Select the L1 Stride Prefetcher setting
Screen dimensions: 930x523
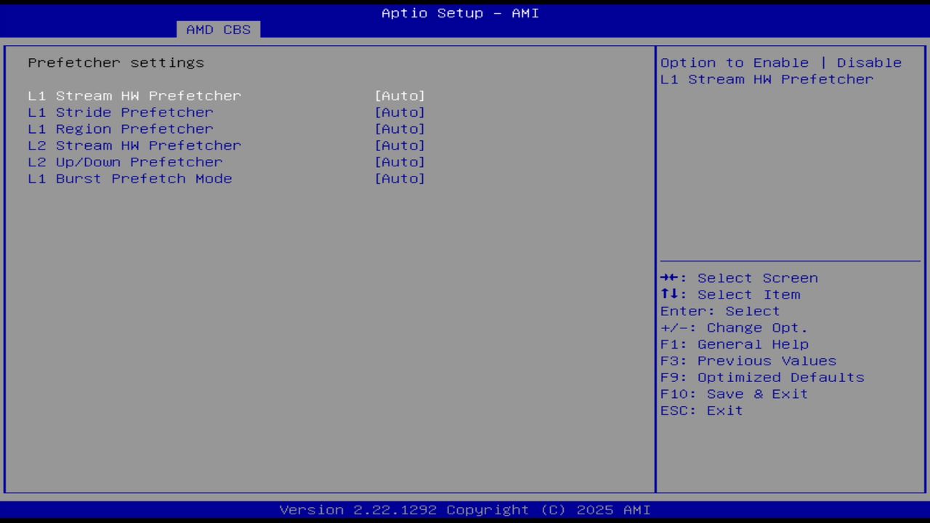tap(121, 113)
